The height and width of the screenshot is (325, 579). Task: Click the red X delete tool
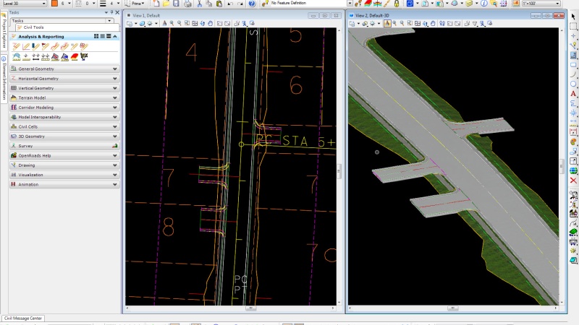click(573, 181)
